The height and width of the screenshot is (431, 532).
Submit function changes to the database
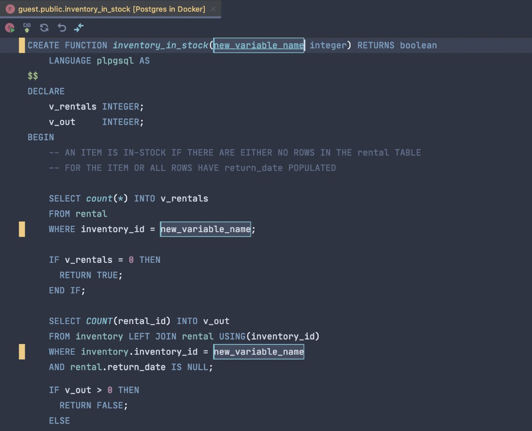[x=26, y=28]
